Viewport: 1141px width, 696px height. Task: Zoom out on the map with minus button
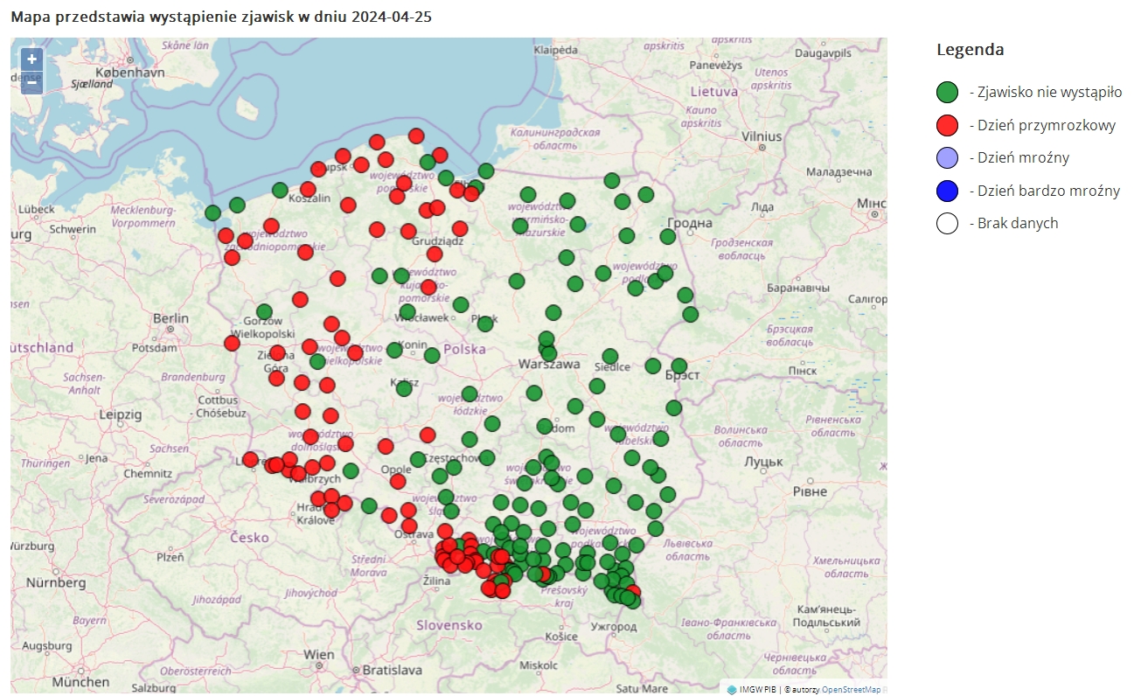pyautogui.click(x=31, y=82)
